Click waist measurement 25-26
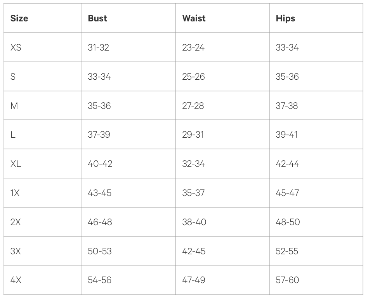The image size is (368, 301). (193, 77)
